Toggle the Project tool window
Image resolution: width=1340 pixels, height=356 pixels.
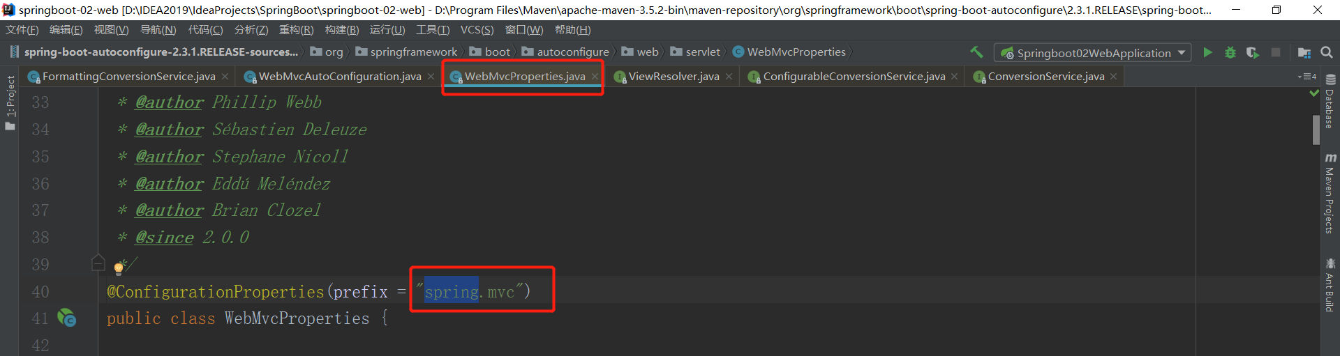10,102
